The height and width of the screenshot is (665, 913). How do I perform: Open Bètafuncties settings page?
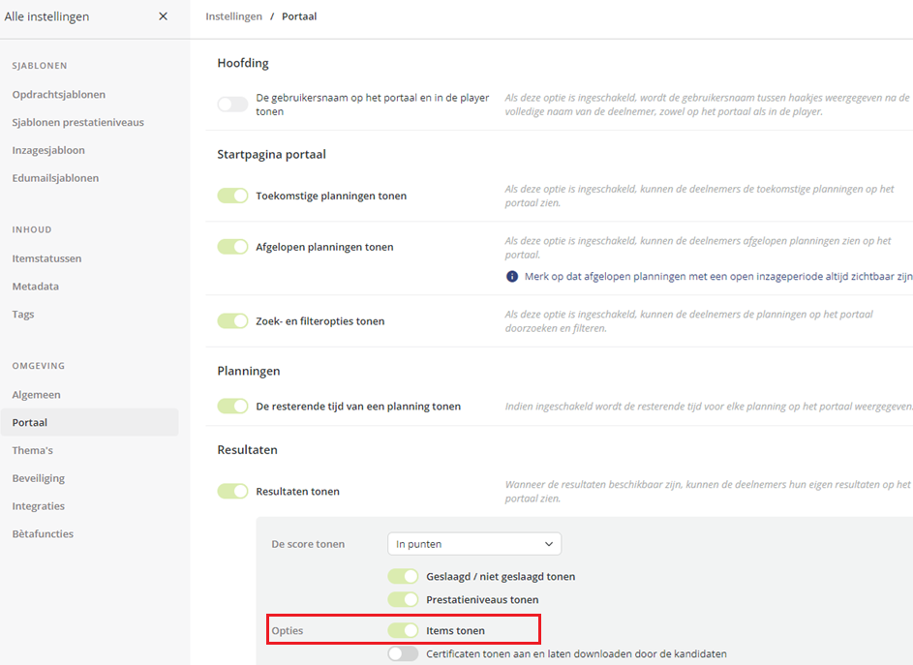click(43, 533)
